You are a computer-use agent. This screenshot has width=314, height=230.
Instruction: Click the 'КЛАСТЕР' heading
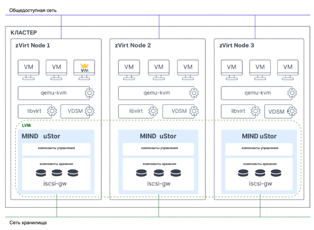[x=24, y=33]
